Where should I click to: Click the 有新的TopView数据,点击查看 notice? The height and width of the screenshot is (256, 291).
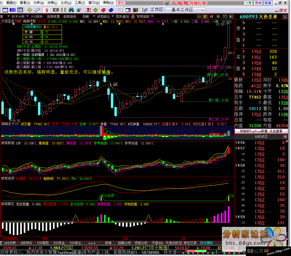tap(261, 131)
